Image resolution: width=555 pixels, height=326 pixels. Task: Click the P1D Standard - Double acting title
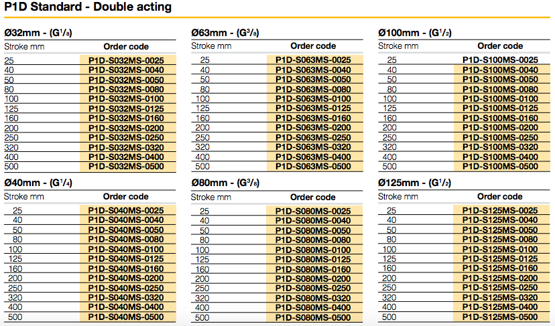click(x=88, y=8)
